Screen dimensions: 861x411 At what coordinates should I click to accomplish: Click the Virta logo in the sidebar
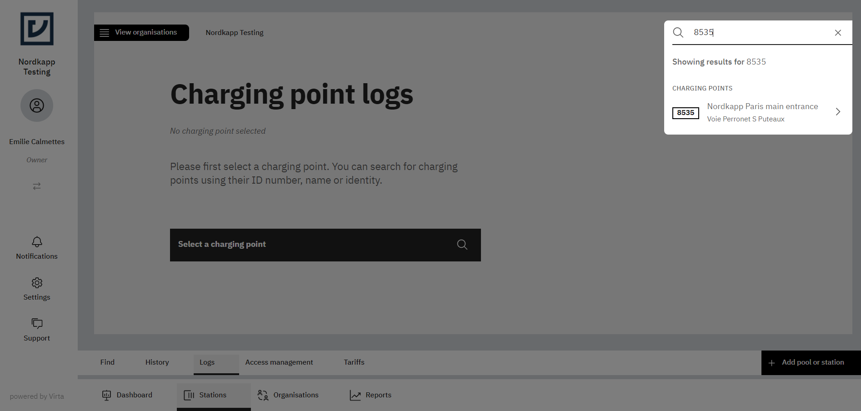click(x=36, y=29)
